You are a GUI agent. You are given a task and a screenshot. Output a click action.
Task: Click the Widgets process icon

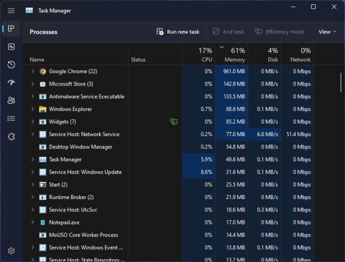43,122
